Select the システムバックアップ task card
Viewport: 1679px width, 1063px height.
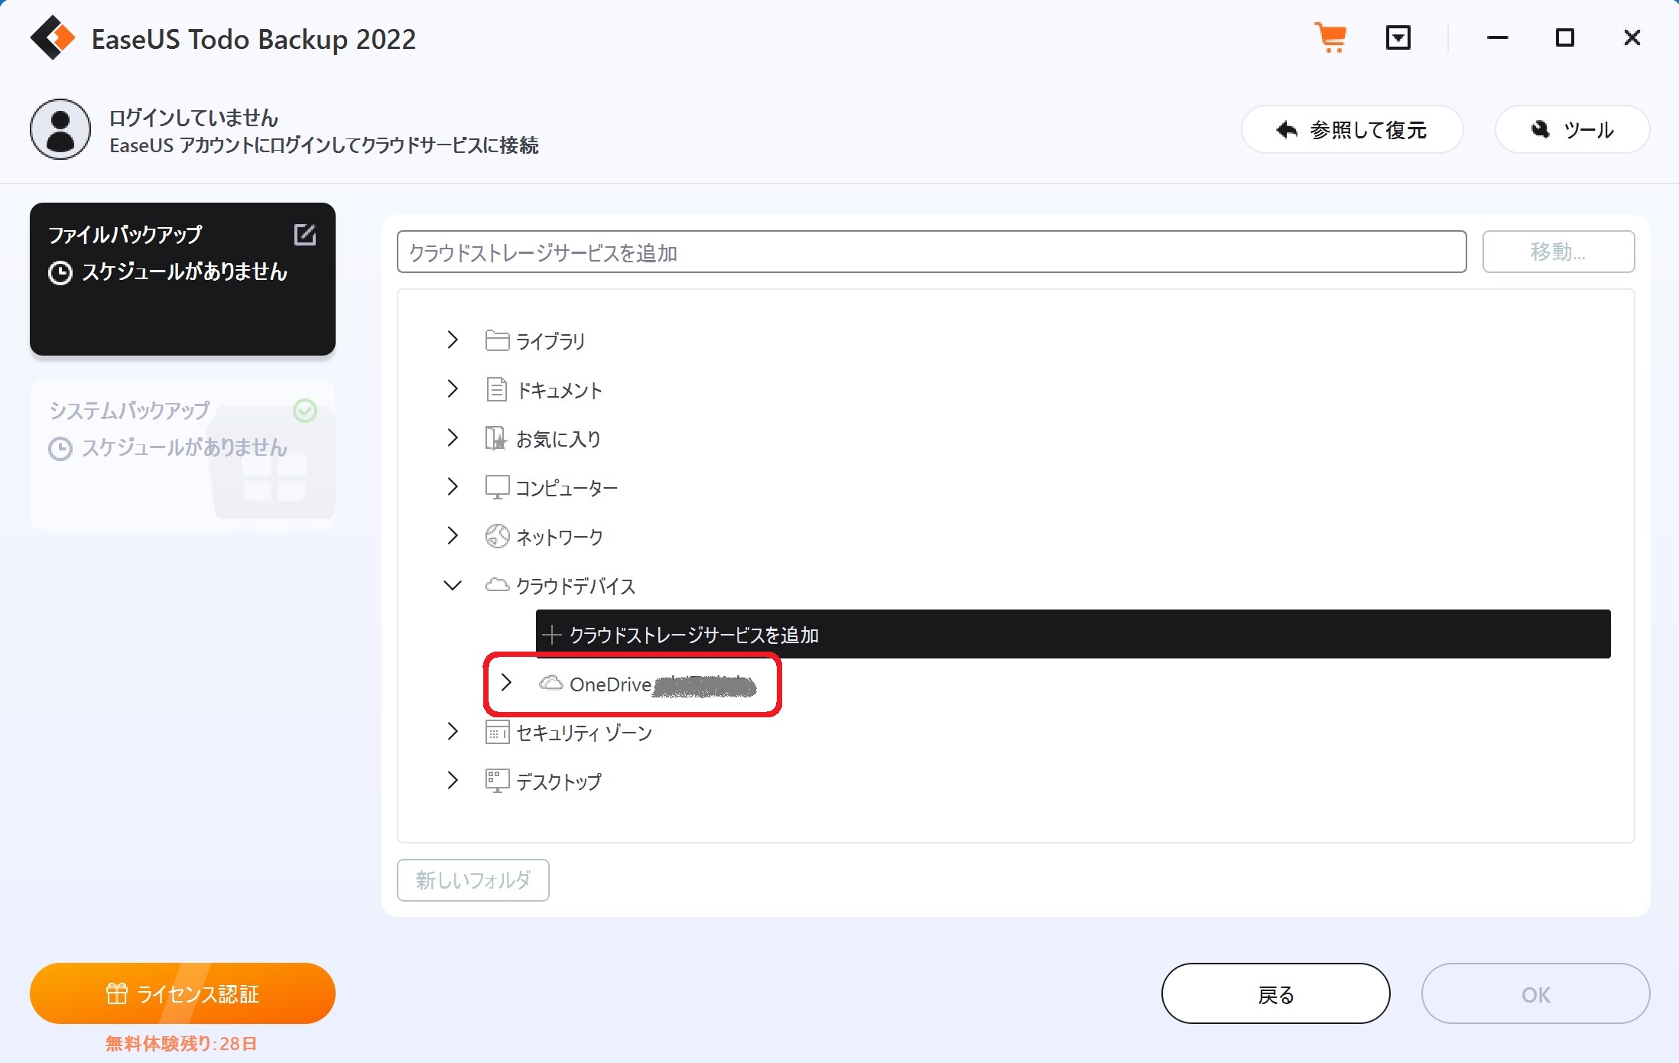183,455
